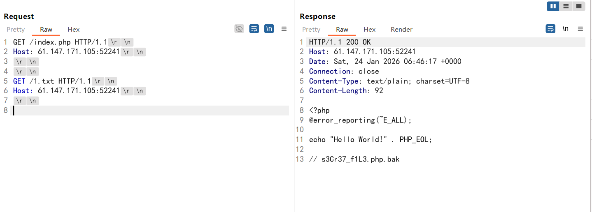
Task: Toggle word wrap in the Response panel
Action: pyautogui.click(x=550, y=29)
